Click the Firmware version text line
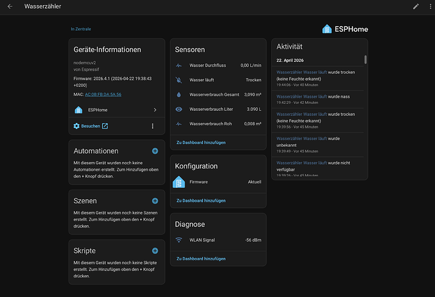This screenshot has width=435, height=297. pyautogui.click(x=112, y=82)
